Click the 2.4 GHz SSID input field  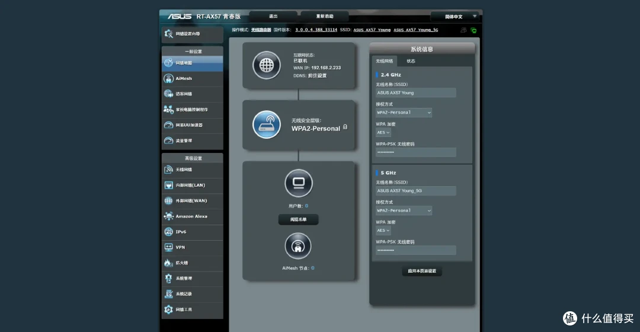415,92
